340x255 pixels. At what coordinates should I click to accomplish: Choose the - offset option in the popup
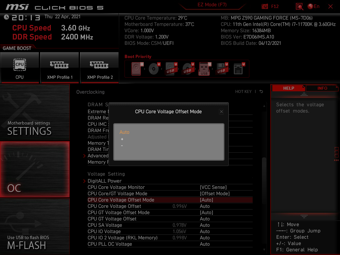tap(122, 146)
